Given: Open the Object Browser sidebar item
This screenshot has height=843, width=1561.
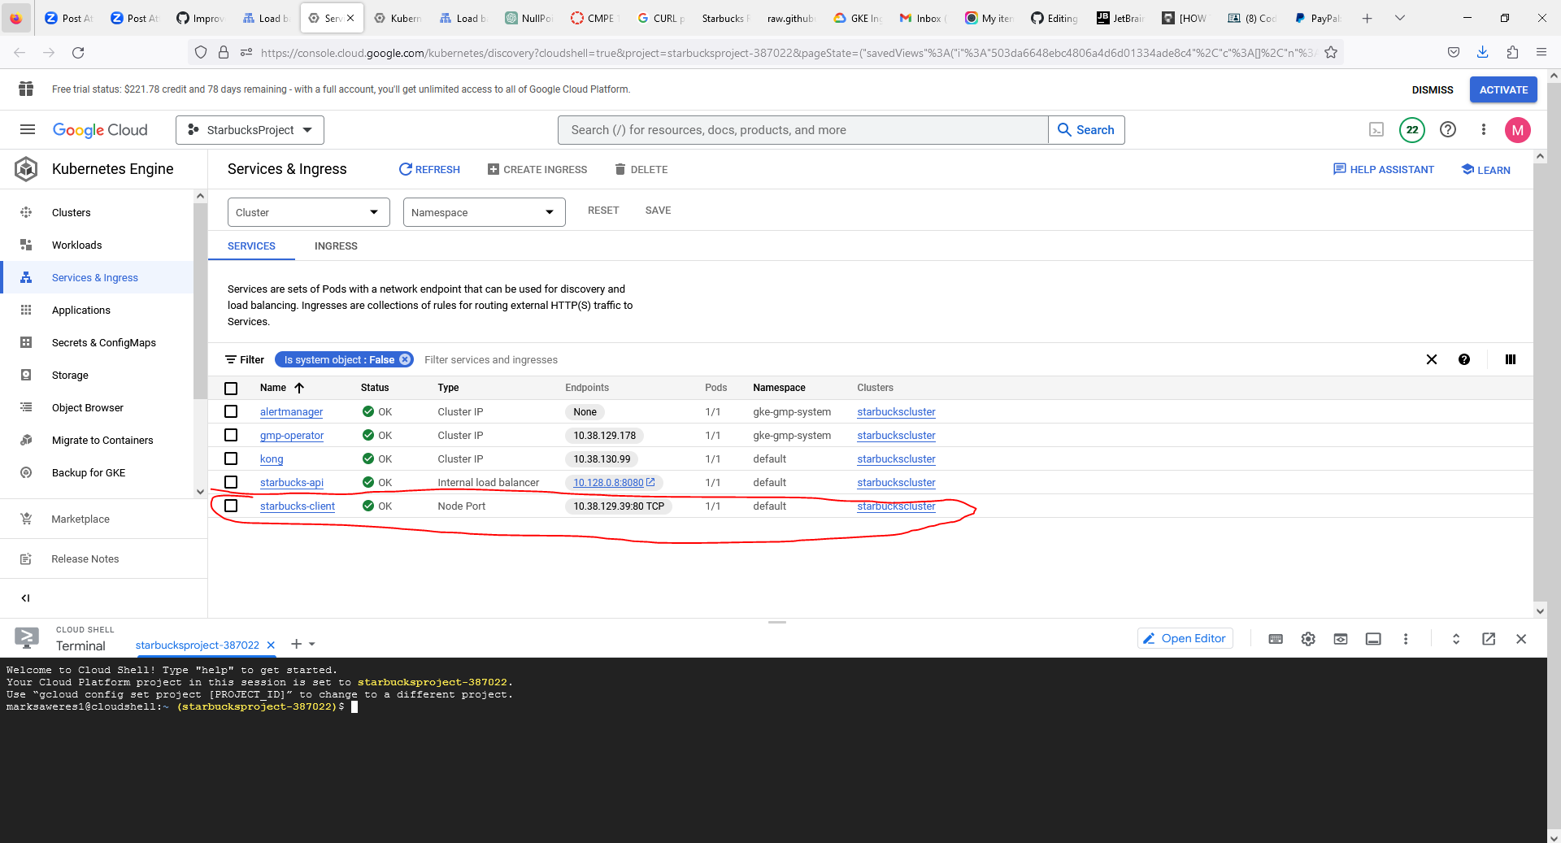Looking at the screenshot, I should pyautogui.click(x=88, y=407).
